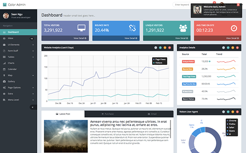Viewport: 246px width, 153px height.
Task: Click the orange collapse icon on Analytics Details panel
Action: 232,48
